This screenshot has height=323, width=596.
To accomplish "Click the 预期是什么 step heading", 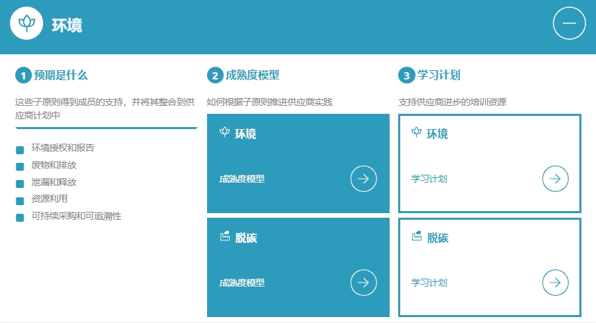I will point(60,75).
